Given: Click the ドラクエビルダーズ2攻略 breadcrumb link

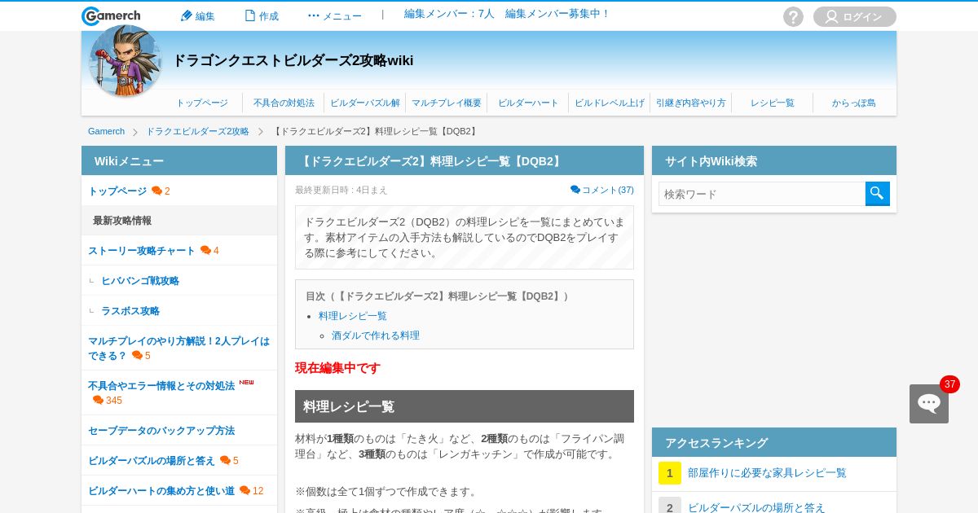Looking at the screenshot, I should (x=197, y=132).
